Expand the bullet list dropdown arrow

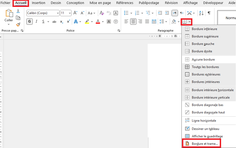pyautogui.click(x=131, y=13)
